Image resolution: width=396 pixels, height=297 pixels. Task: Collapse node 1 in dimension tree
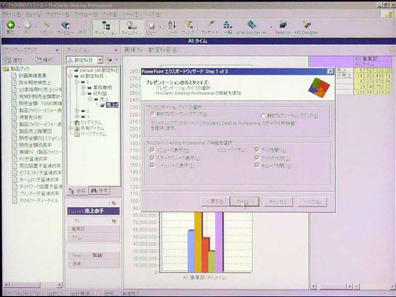(x=76, y=82)
